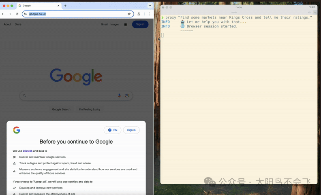321x195 pixels.
Task: Click the Google Search button
Action: coord(61,109)
